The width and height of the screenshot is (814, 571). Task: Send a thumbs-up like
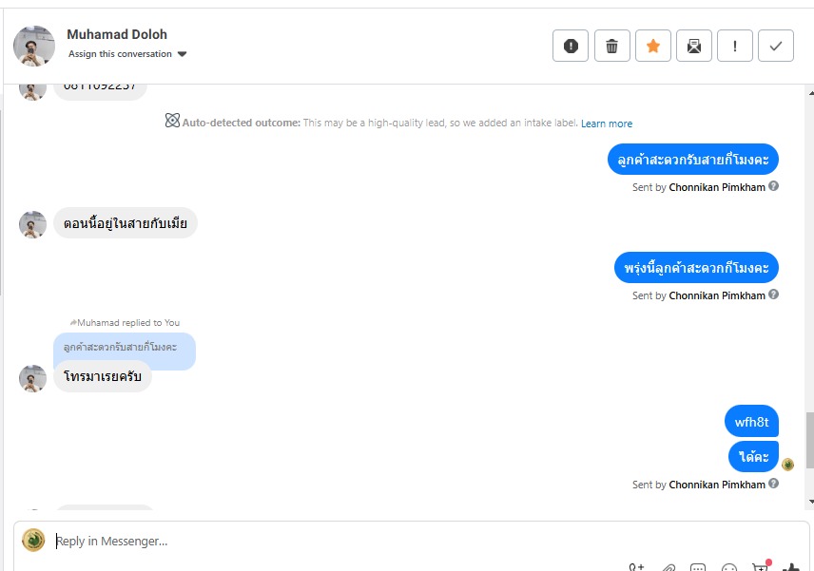pyautogui.click(x=791, y=567)
